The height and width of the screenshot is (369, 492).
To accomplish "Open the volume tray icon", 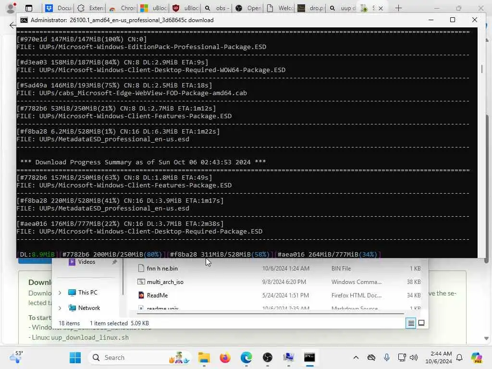I will point(414,357).
